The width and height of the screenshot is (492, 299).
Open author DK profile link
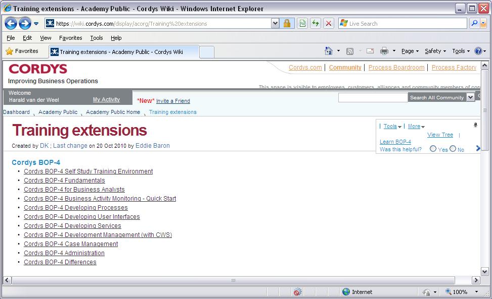pos(44,146)
